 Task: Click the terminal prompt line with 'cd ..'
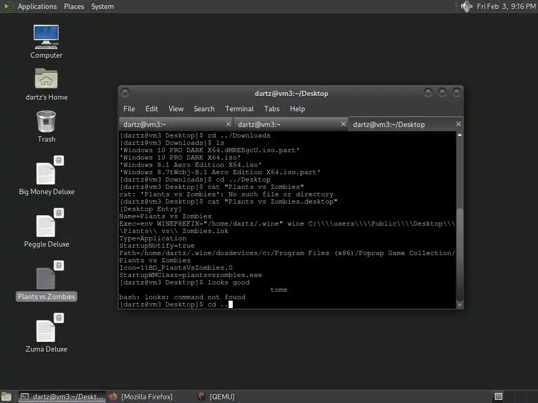(x=176, y=304)
